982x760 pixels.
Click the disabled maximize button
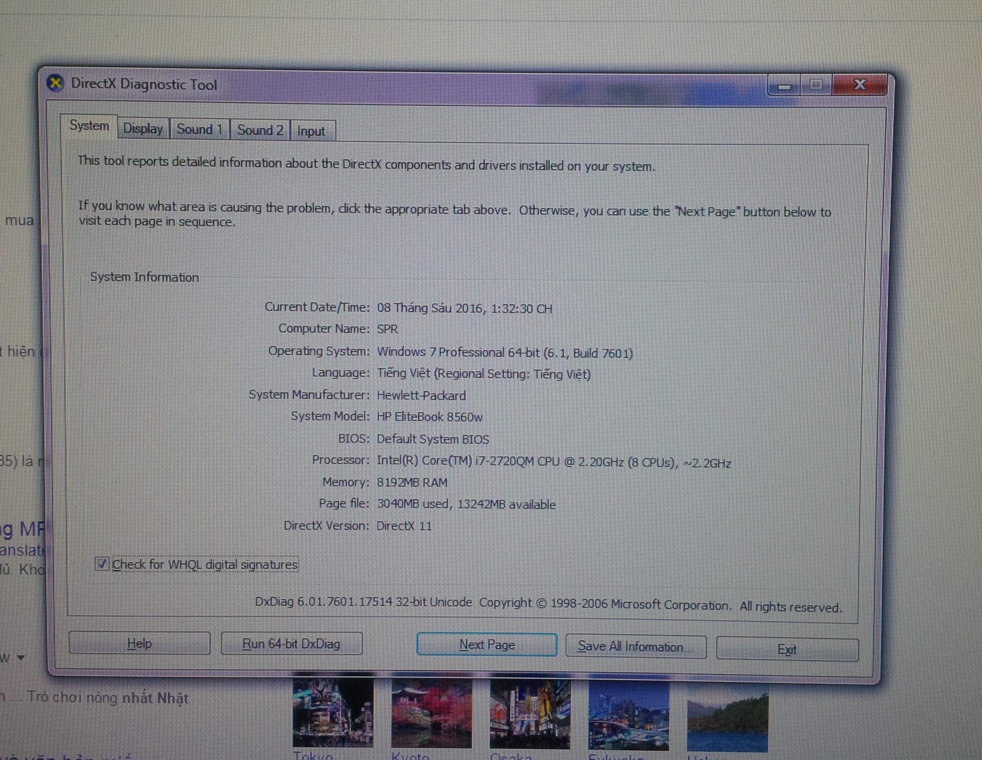coord(816,84)
